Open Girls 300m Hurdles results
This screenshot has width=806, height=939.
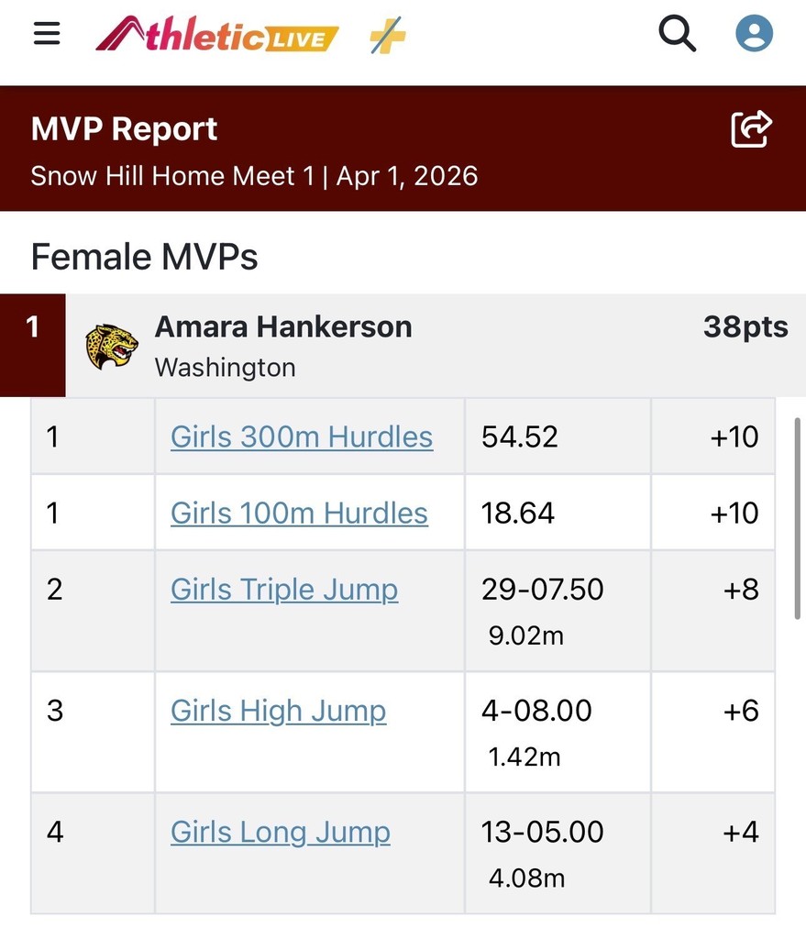302,436
